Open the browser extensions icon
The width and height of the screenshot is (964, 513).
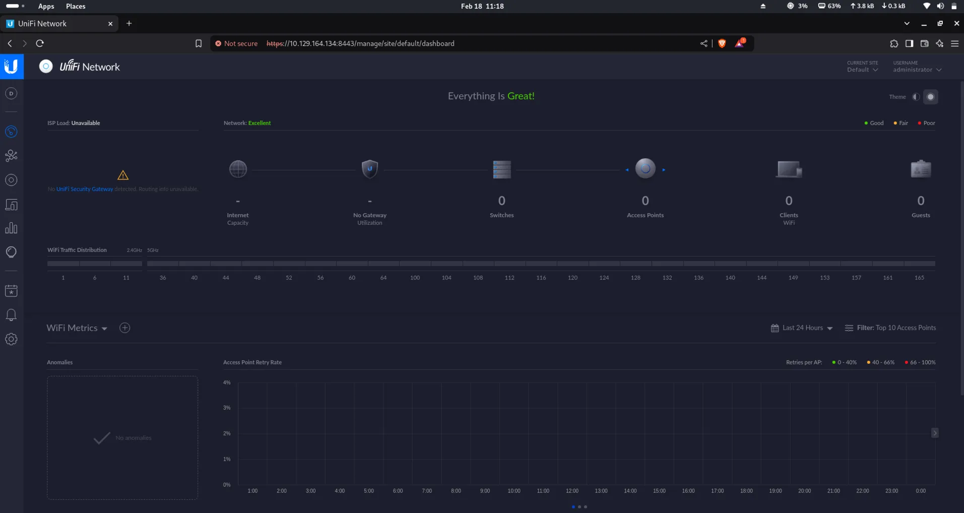pyautogui.click(x=894, y=43)
